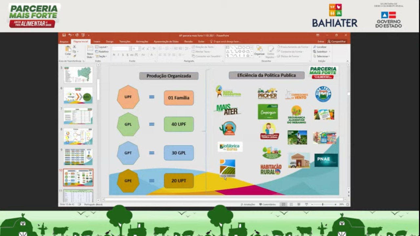Open the Organizar arrange tool
The width and height of the screenshot is (420, 236).
click(259, 50)
